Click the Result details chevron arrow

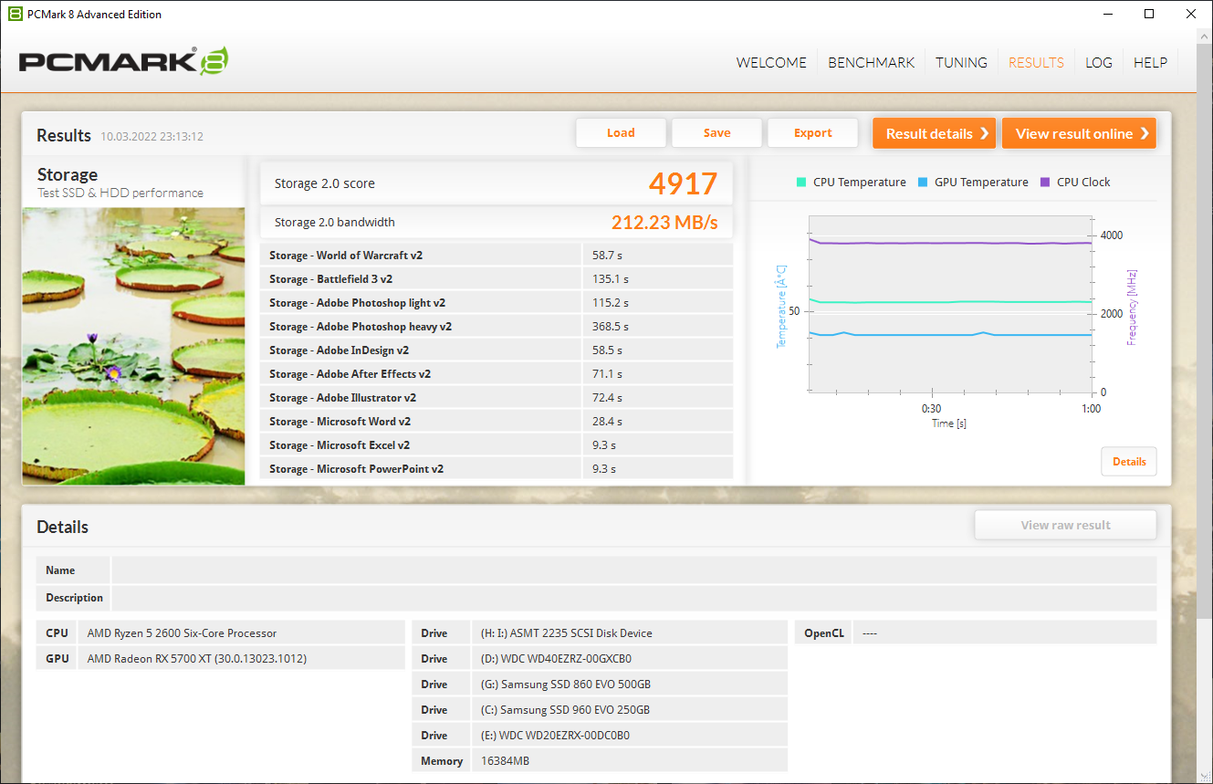[x=984, y=133]
